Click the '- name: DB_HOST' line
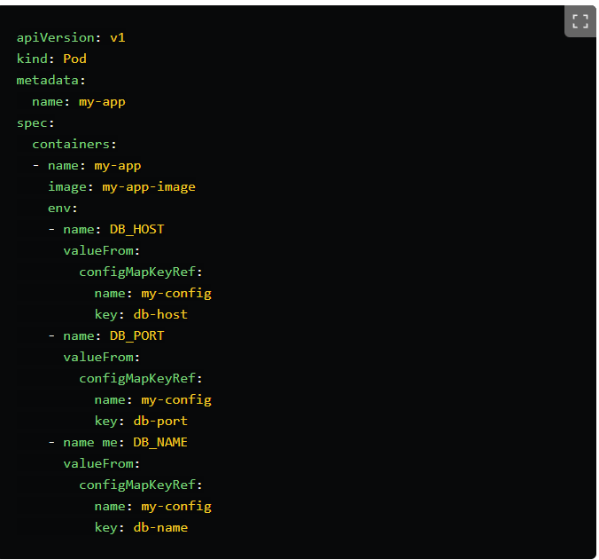Image resolution: width=599 pixels, height=560 pixels. click(x=105, y=230)
